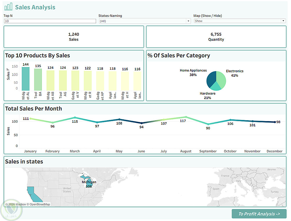Click the Total Sales Per Month title
This screenshot has height=221, width=291.
tap(33, 109)
